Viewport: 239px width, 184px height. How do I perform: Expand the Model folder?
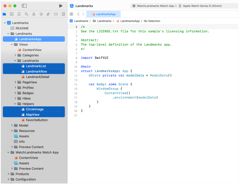pos(12,125)
